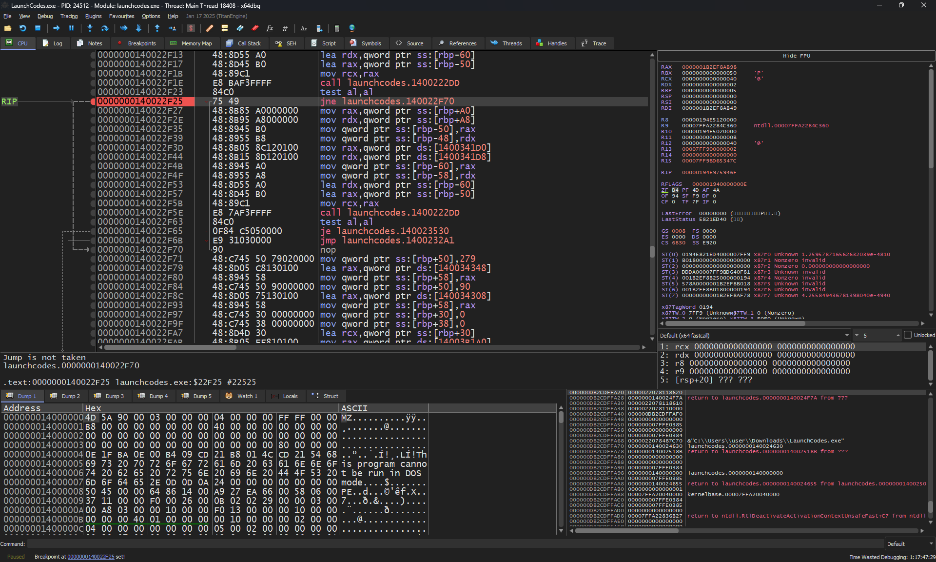Image resolution: width=936 pixels, height=562 pixels.
Task: Run the program with the arrow icon
Action: pos(56,28)
